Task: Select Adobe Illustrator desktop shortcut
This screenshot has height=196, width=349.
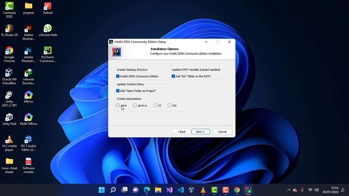Action: (x=29, y=32)
